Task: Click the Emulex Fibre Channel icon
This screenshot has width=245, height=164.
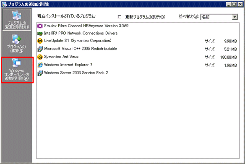Action: coord(40,26)
